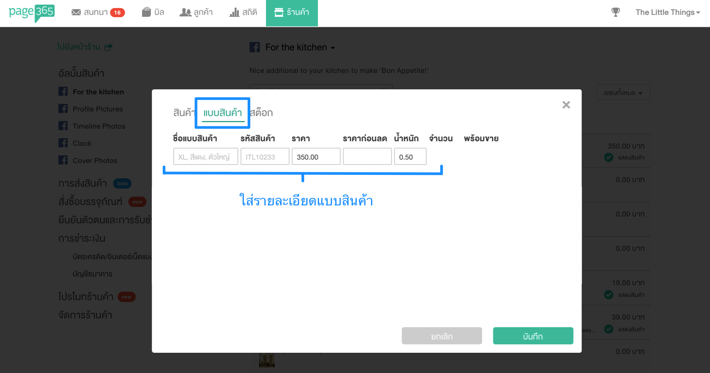Click Facebook icon beside Clock
This screenshot has width=710, height=373.
pyautogui.click(x=63, y=143)
